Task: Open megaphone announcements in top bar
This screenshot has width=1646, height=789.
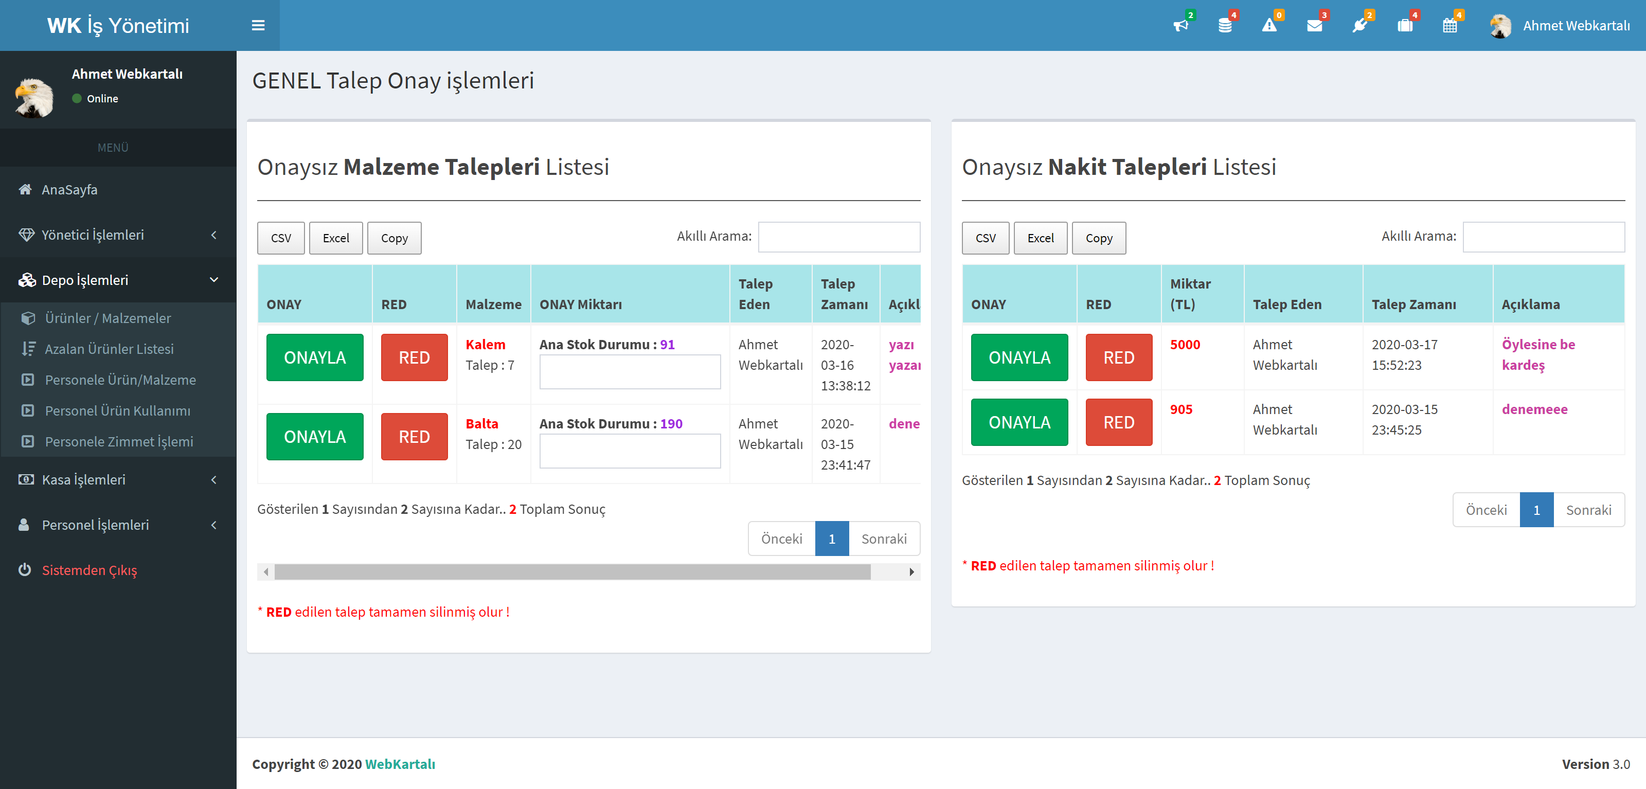Action: click(1180, 26)
